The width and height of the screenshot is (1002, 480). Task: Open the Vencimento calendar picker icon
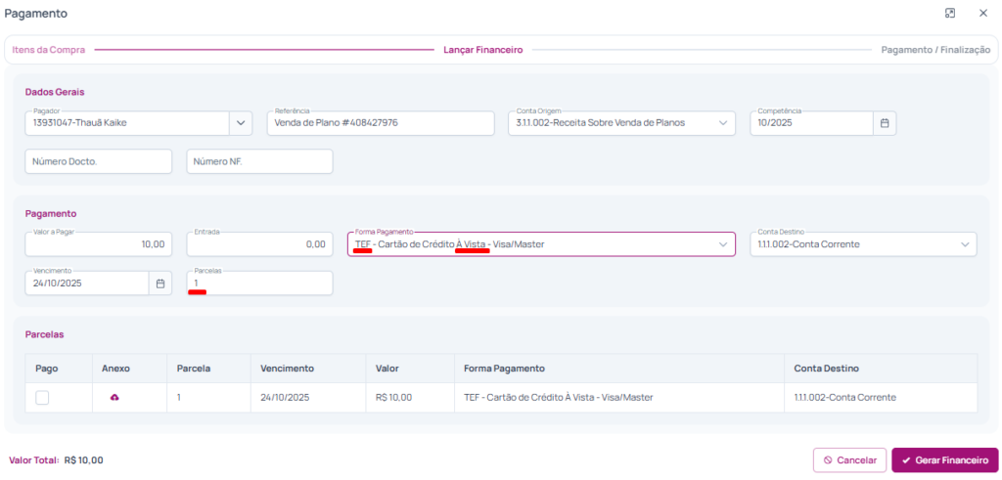(160, 284)
